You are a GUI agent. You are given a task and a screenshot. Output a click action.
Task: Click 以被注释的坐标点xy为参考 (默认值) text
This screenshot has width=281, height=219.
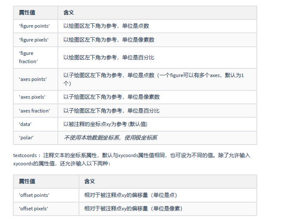tap(105, 124)
